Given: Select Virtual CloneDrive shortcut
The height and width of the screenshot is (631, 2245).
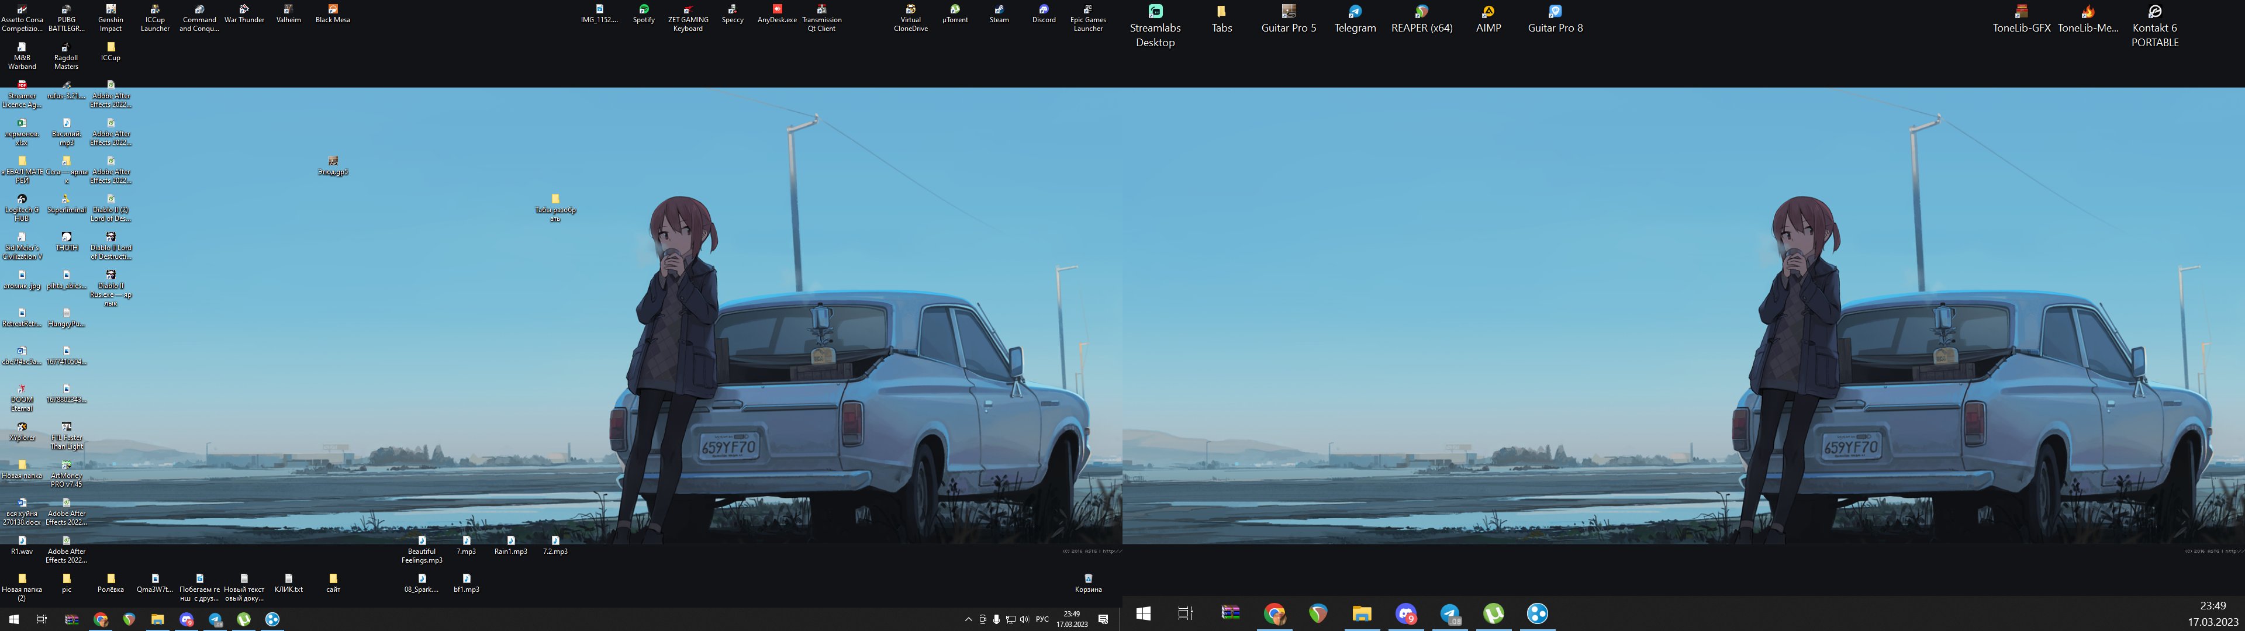Looking at the screenshot, I should click(x=910, y=18).
